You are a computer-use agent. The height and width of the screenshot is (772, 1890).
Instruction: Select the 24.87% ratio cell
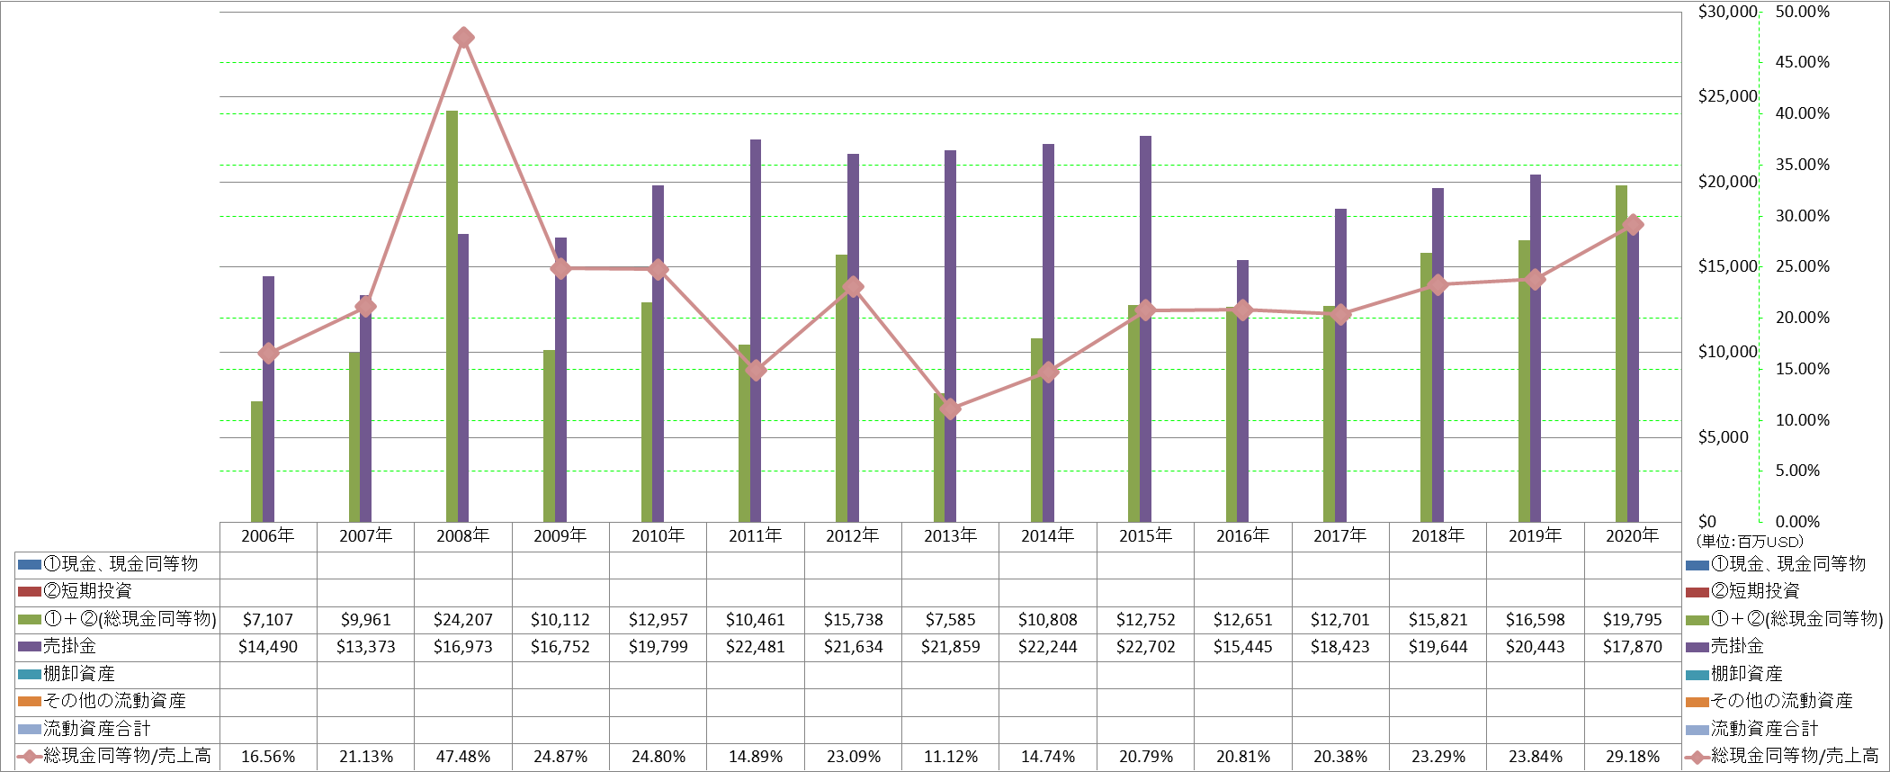(560, 757)
